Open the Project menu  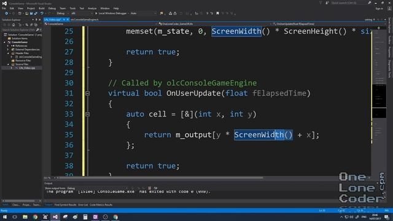pos(31,8)
